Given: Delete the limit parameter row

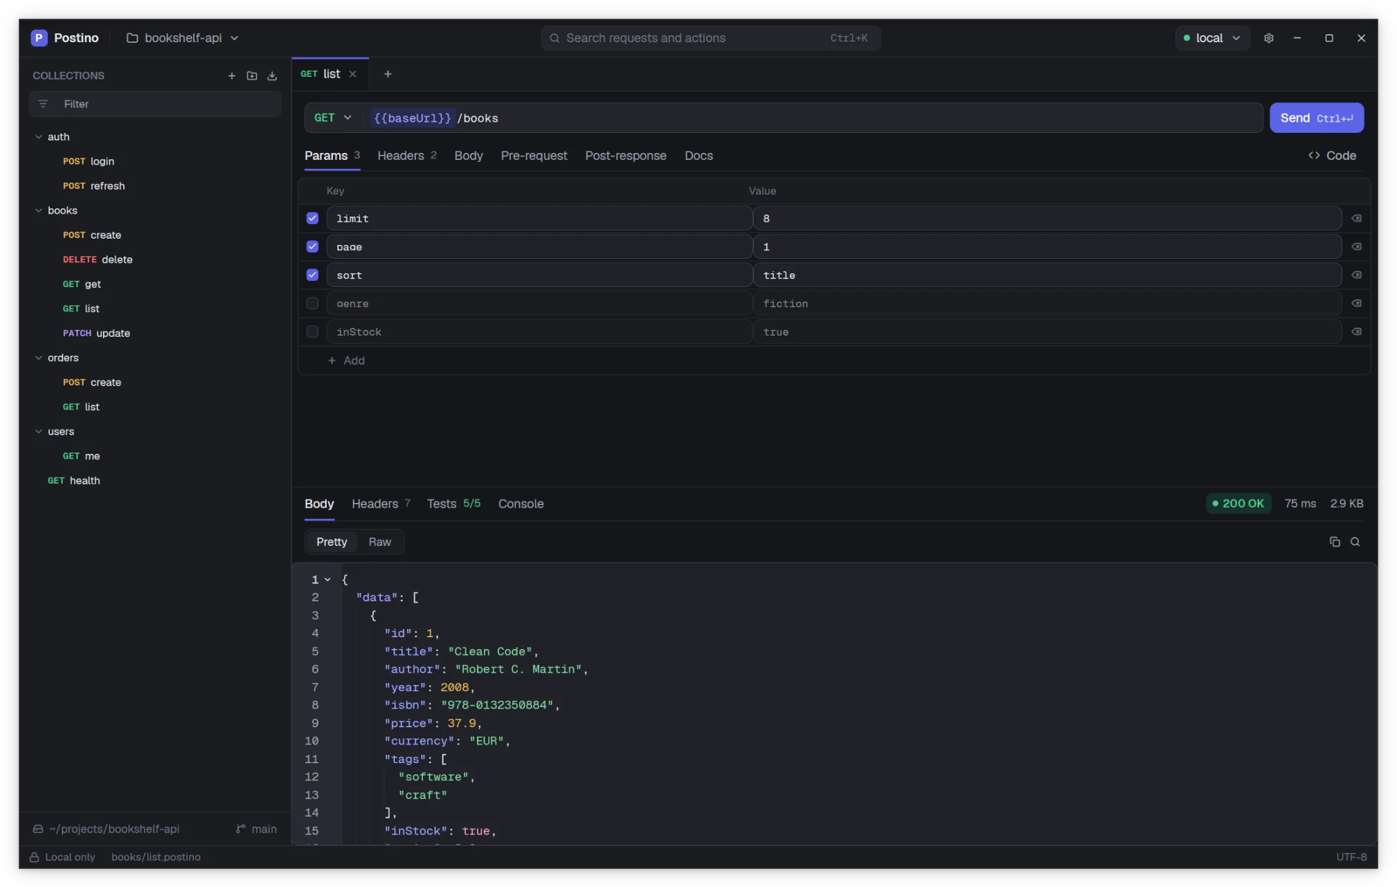Looking at the screenshot, I should point(1356,218).
